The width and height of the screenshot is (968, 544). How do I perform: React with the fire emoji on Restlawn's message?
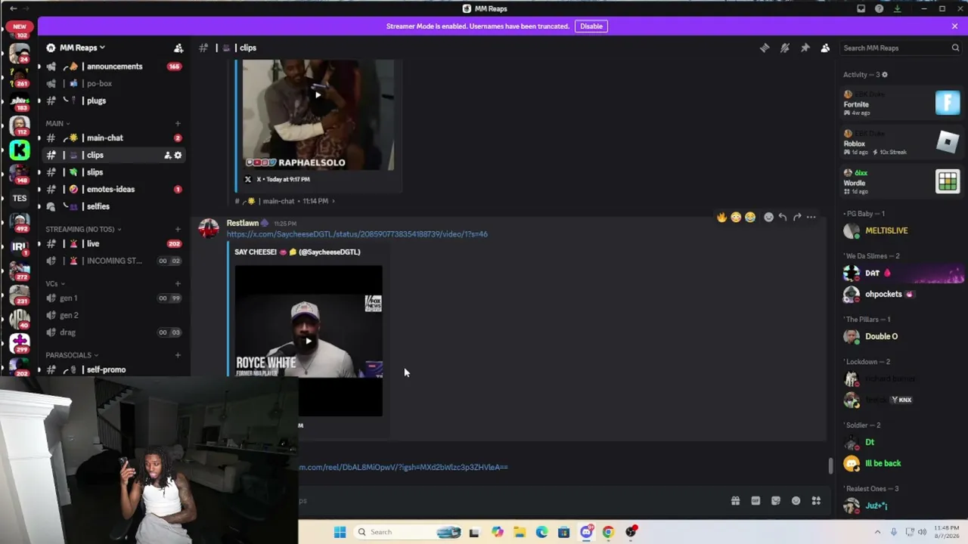point(722,218)
